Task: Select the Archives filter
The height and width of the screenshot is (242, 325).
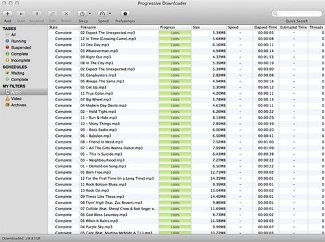Action: pyautogui.click(x=19, y=105)
